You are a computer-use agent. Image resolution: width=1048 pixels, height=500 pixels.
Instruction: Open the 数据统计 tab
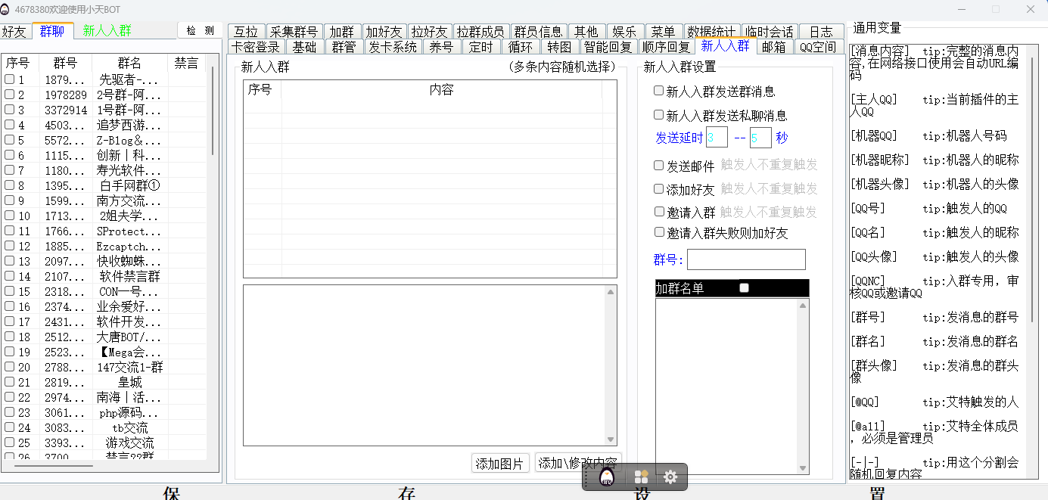[711, 32]
